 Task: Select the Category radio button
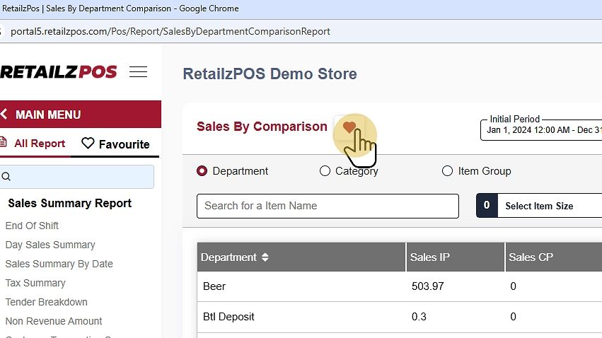325,170
